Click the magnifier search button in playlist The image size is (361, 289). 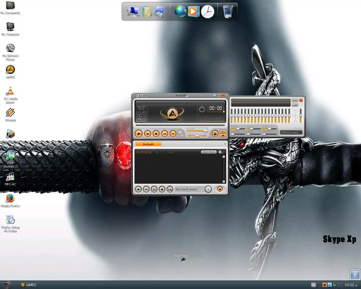coord(170,189)
